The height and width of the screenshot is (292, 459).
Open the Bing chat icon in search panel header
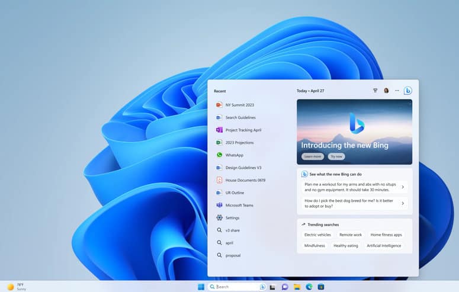pyautogui.click(x=407, y=91)
